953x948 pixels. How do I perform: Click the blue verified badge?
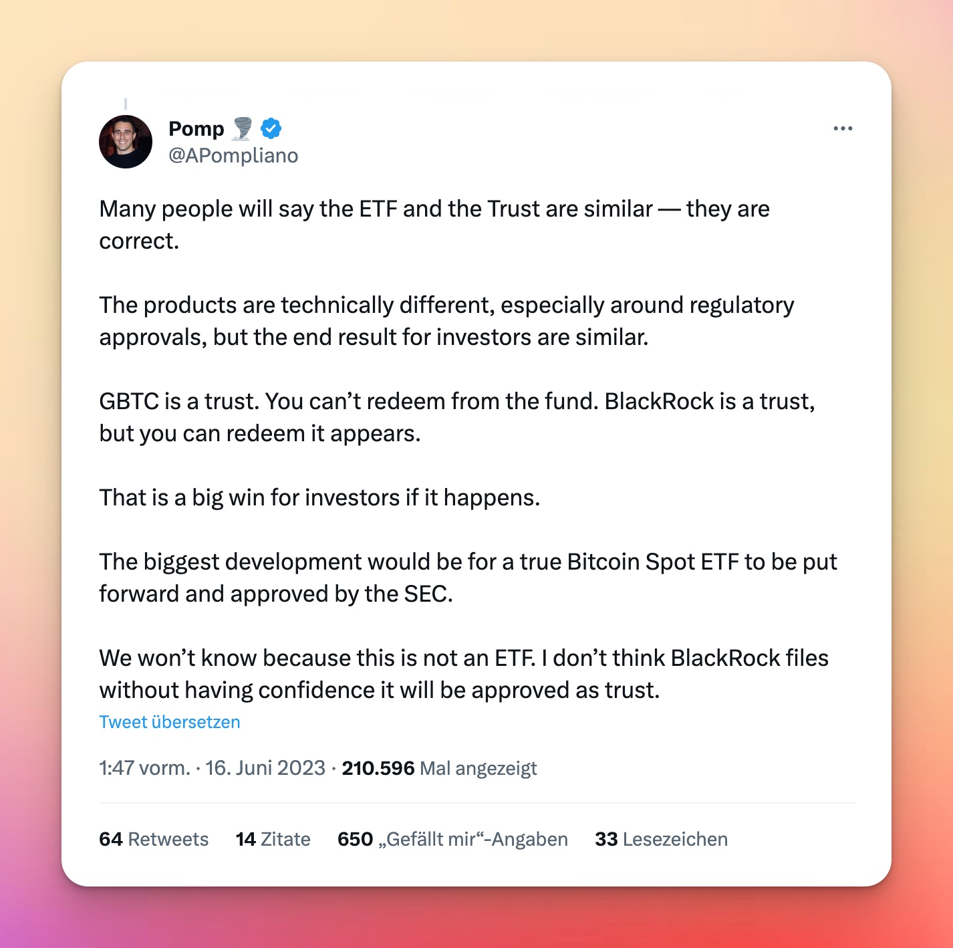(x=271, y=128)
